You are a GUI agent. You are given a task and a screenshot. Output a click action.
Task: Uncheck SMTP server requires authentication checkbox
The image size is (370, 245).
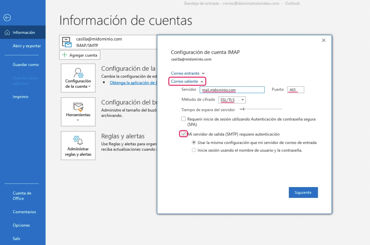[x=184, y=134]
